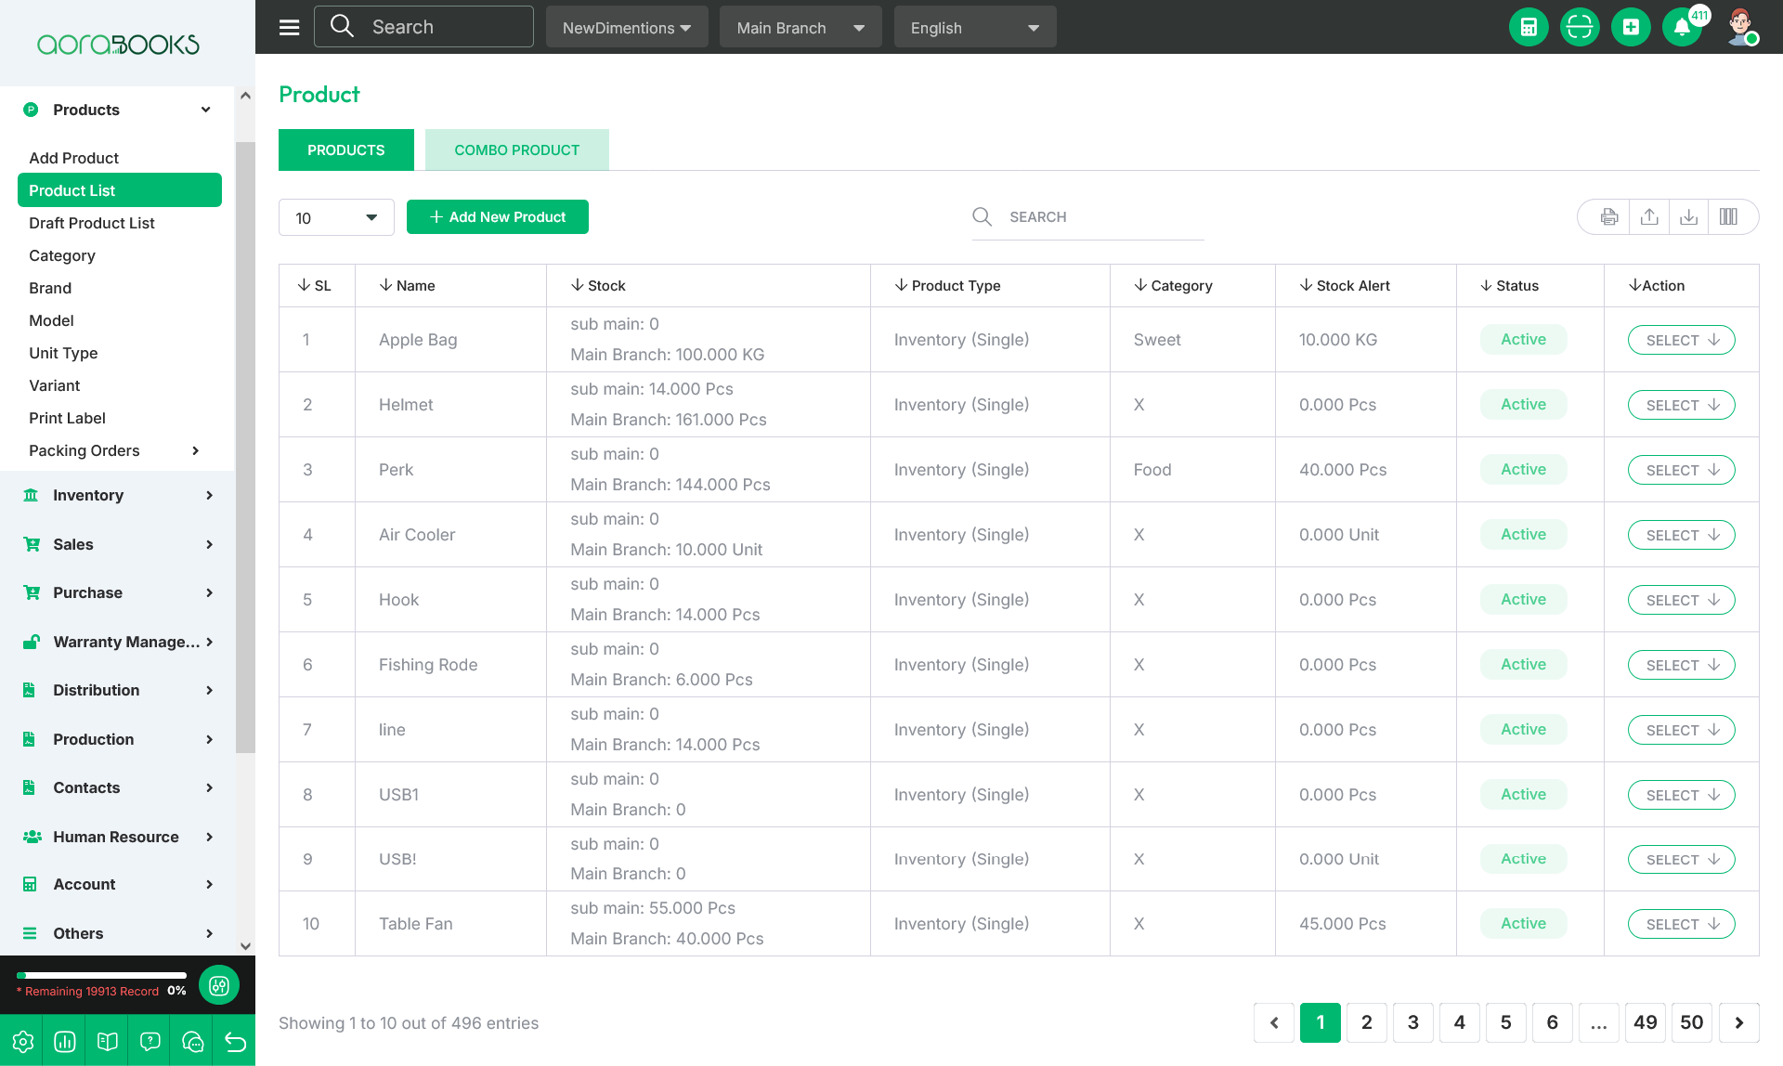Expand the Contacts sidebar menu
Image resolution: width=1783 pixels, height=1066 pixels.
[118, 787]
